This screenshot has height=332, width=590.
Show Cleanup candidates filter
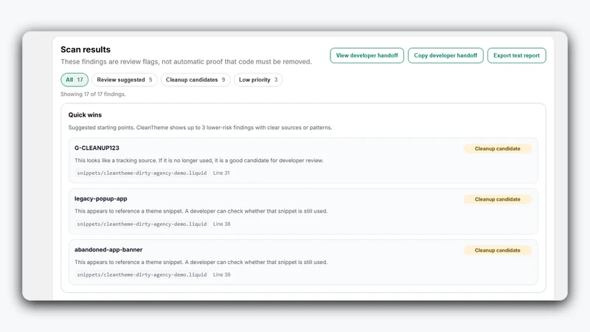pos(195,80)
